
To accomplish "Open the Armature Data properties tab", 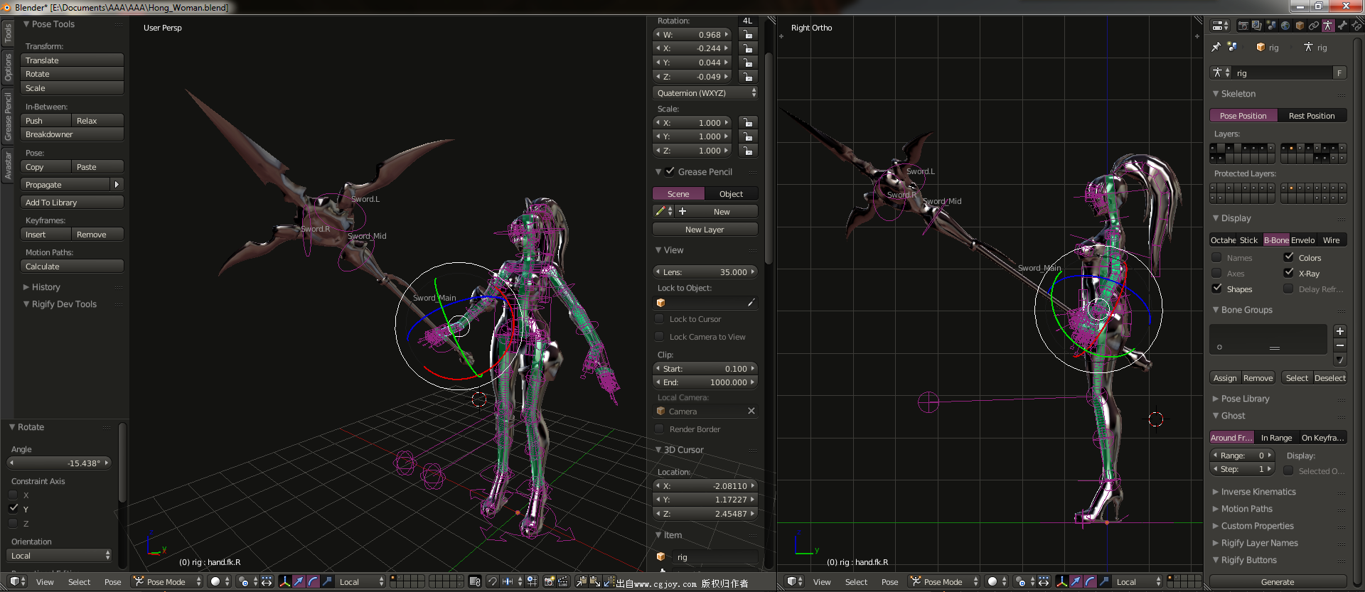I will (1328, 26).
